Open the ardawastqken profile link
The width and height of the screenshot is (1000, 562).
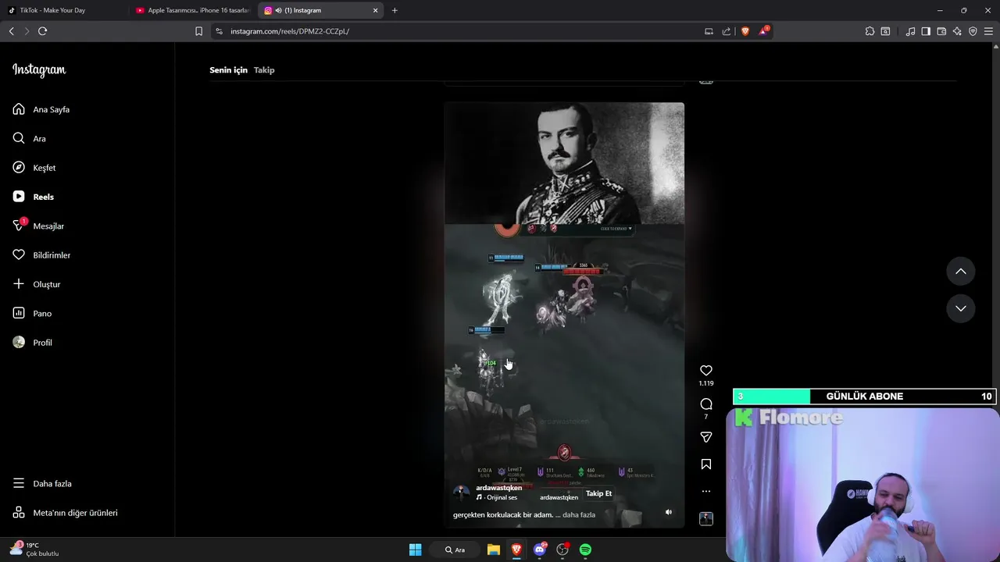[x=498, y=488]
